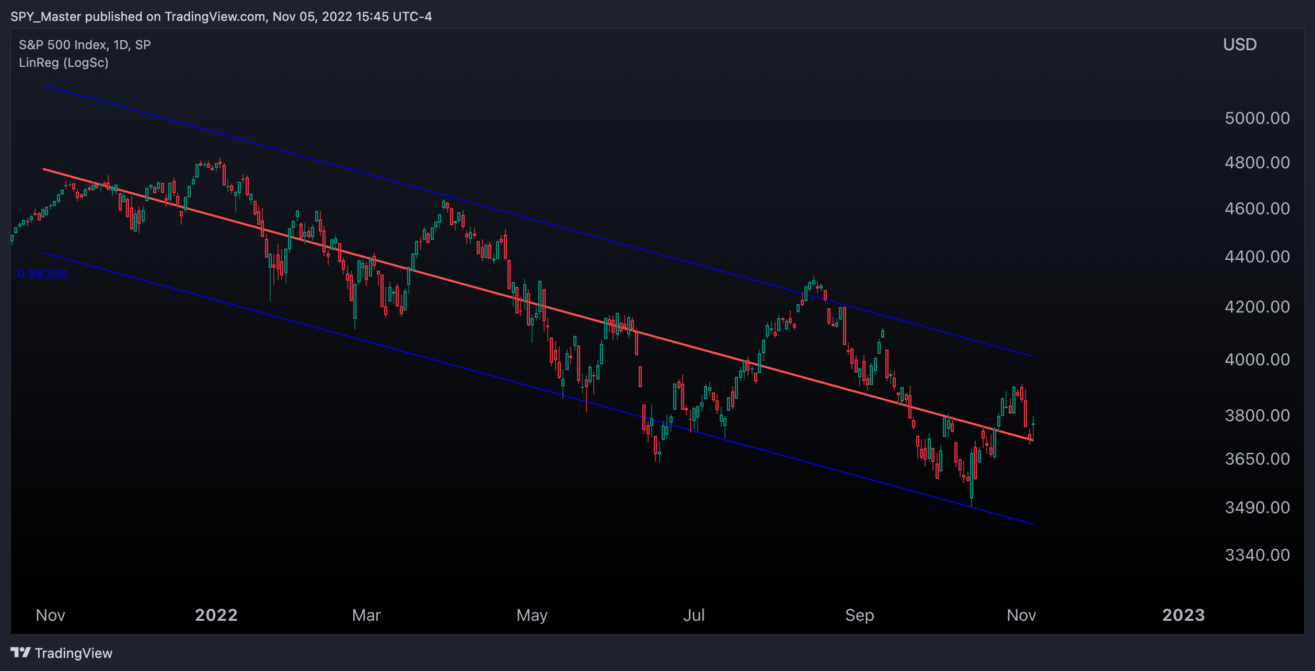Select the LinReg (LogSc) indicator label

tap(64, 63)
